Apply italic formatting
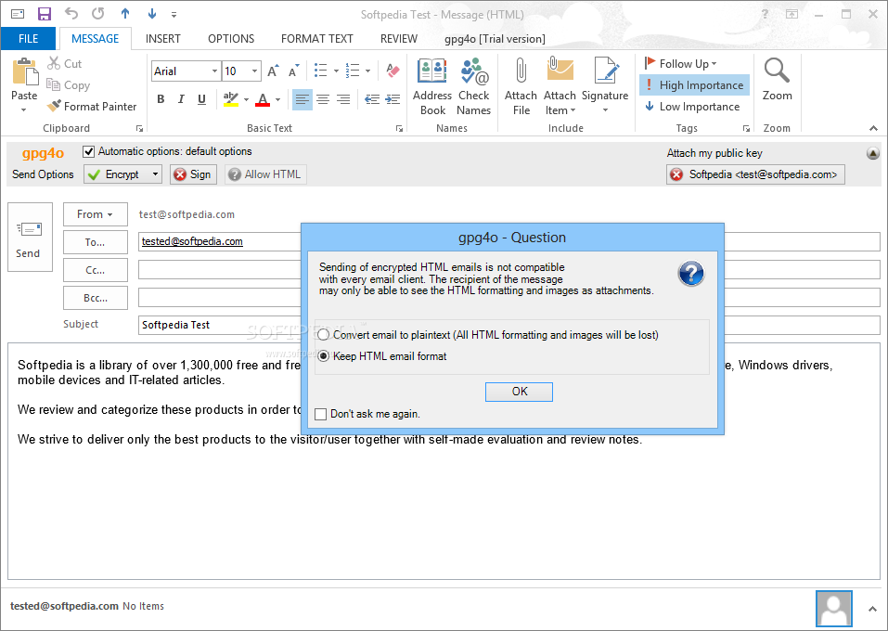Screen dimensions: 888x631 [x=181, y=99]
